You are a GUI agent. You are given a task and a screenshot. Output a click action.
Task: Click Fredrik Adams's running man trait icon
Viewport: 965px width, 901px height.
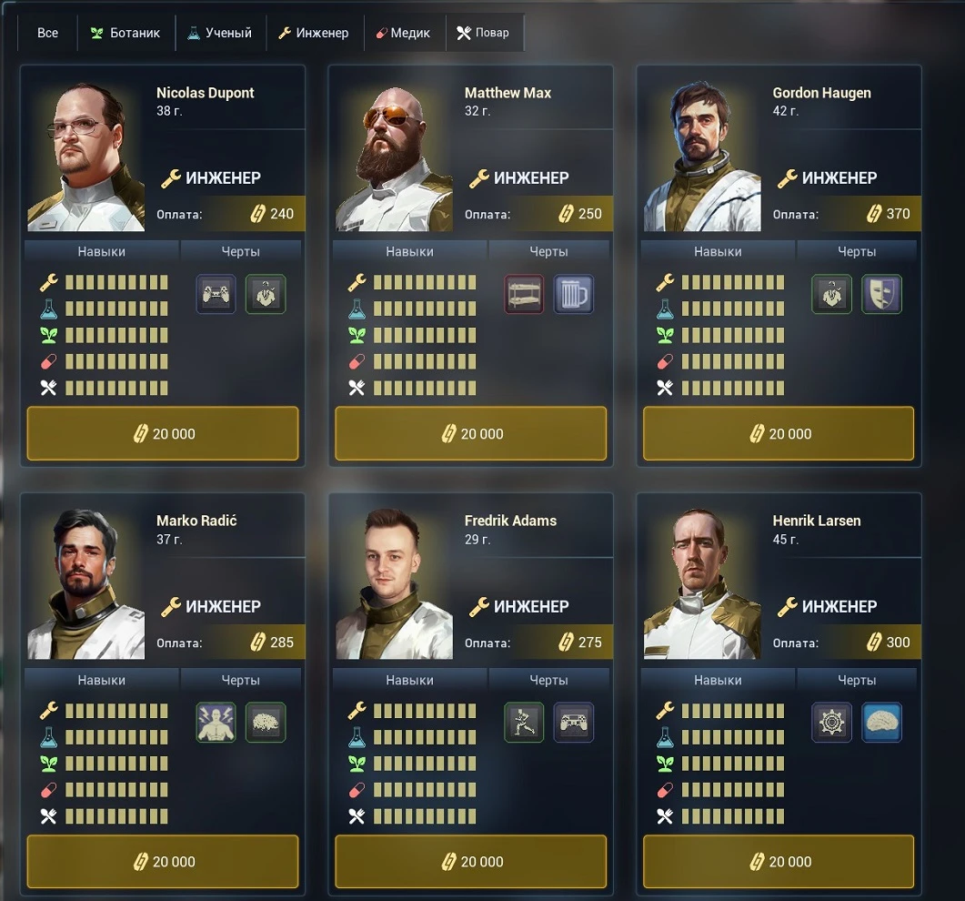tap(524, 723)
